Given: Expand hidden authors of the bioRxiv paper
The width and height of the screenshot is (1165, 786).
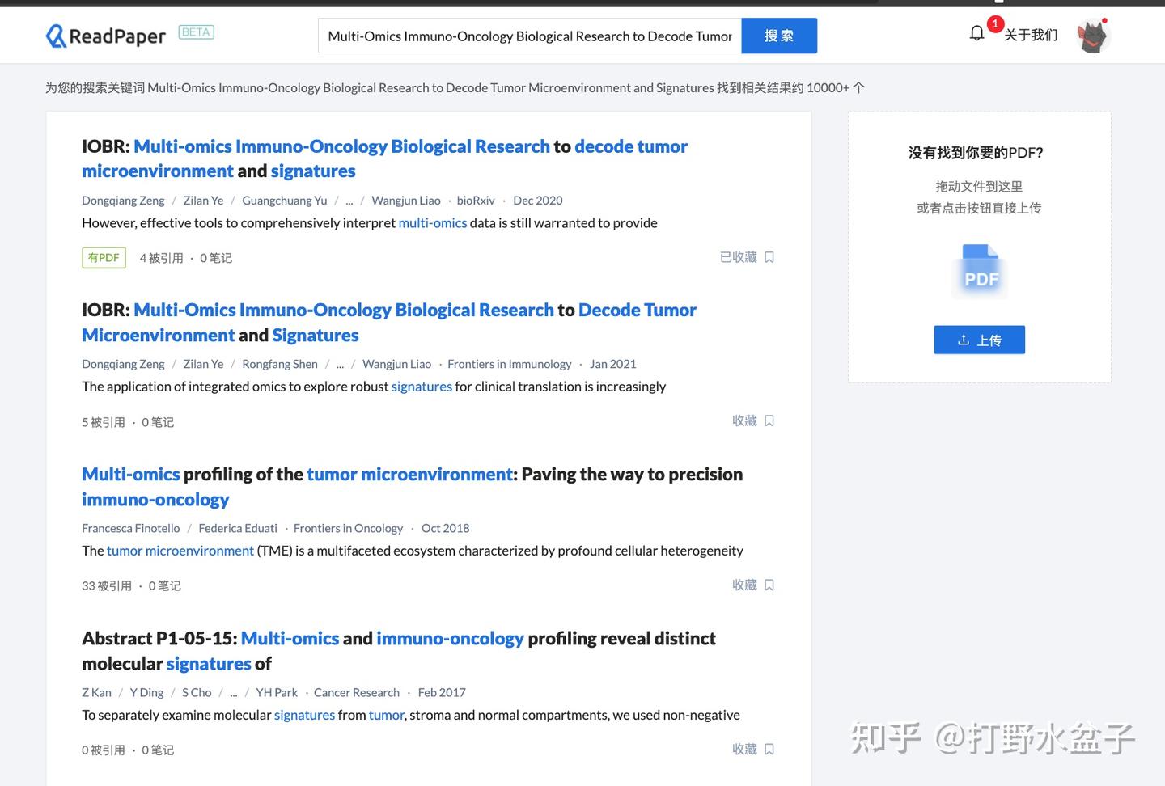Looking at the screenshot, I should pyautogui.click(x=349, y=200).
